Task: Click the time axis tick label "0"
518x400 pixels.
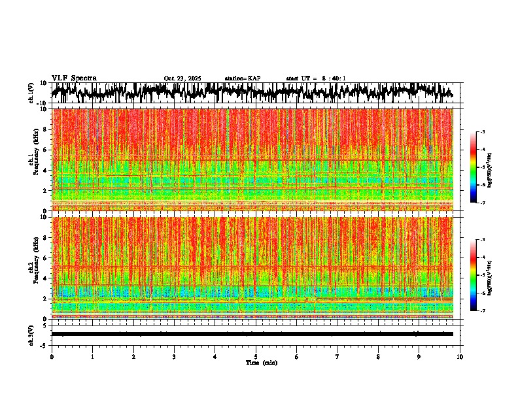Action: click(x=52, y=357)
